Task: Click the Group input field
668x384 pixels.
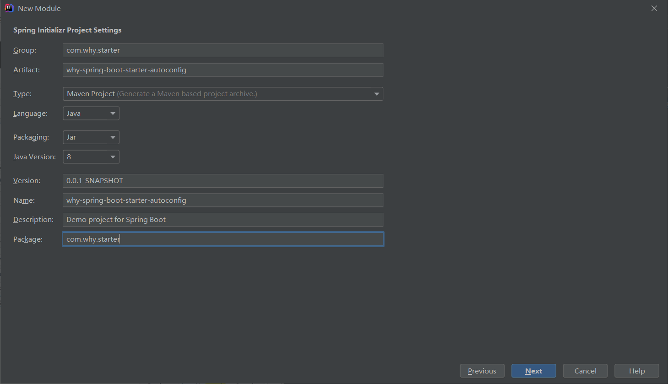Action: click(223, 50)
